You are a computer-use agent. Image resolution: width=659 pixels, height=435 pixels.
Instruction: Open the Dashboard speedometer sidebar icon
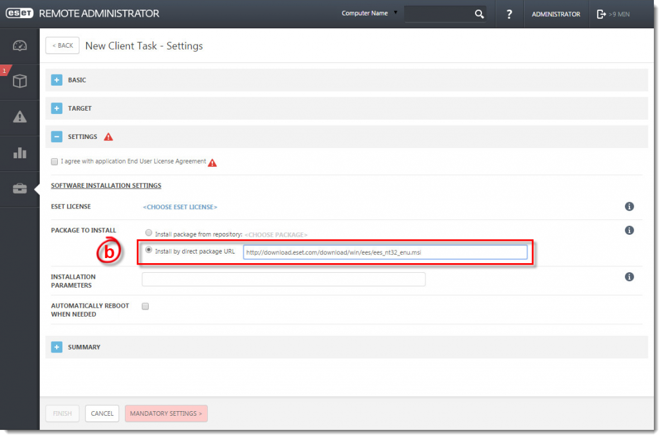(x=20, y=46)
